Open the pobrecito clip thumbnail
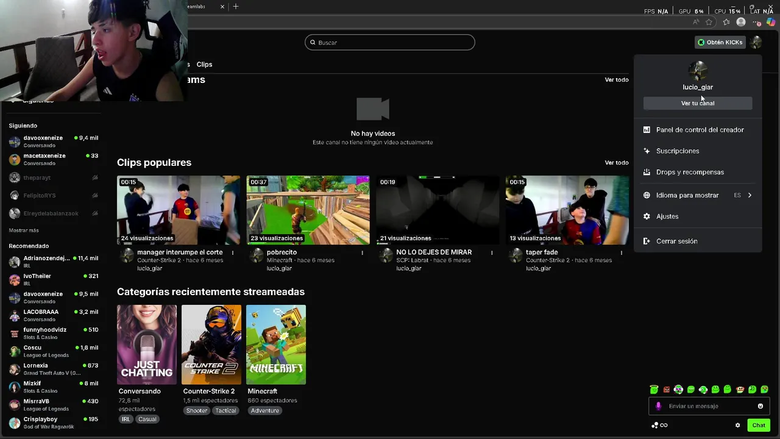 [308, 210]
